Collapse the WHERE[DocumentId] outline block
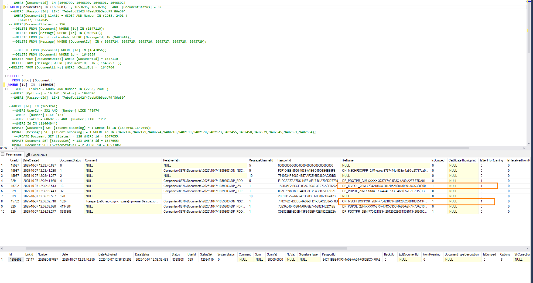Image resolution: width=533 pixels, height=283 pixels. (x=6, y=7)
